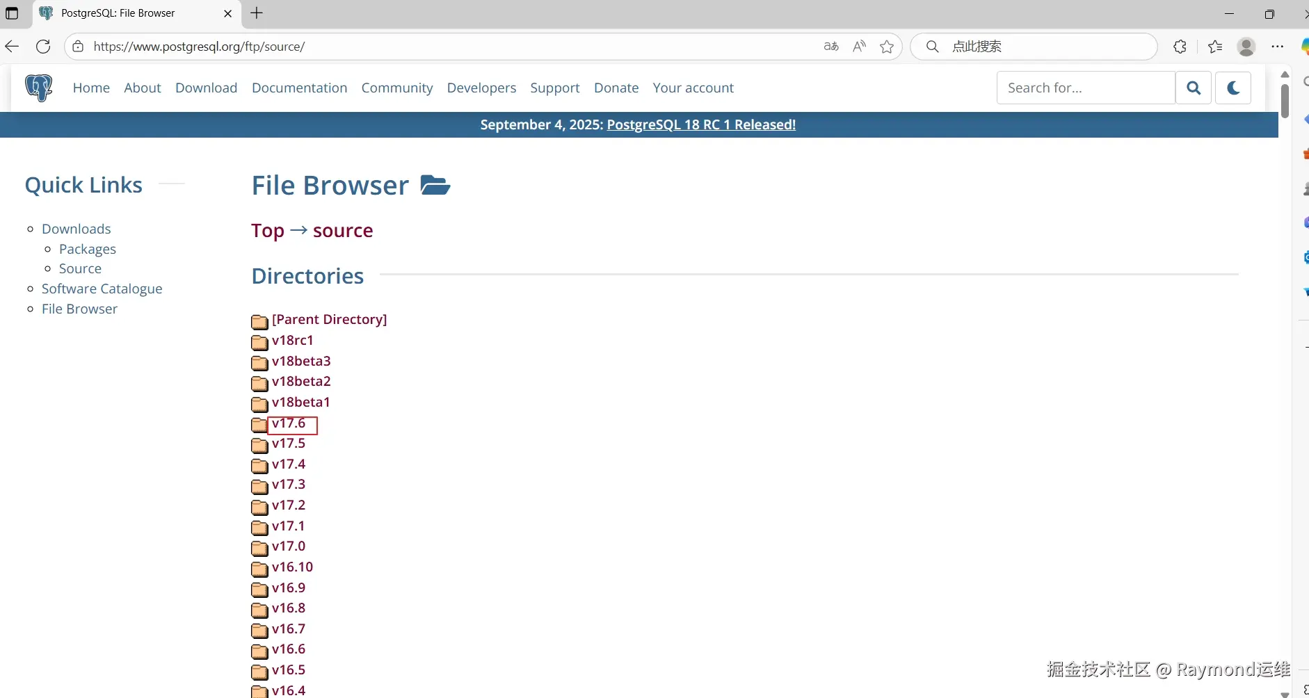Viewport: 1309px width, 698px height.
Task: Click the browser back arrow
Action: [x=12, y=47]
